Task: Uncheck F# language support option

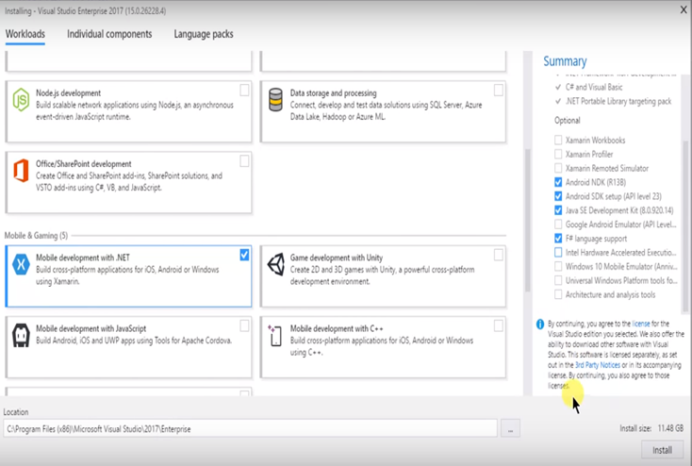Action: (558, 239)
